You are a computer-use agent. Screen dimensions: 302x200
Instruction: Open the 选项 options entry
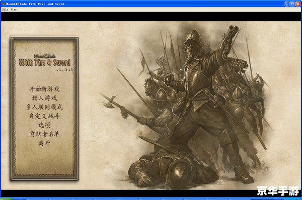[44, 125]
